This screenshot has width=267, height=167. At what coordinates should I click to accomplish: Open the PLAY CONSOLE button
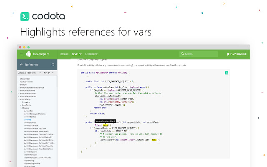(237, 54)
